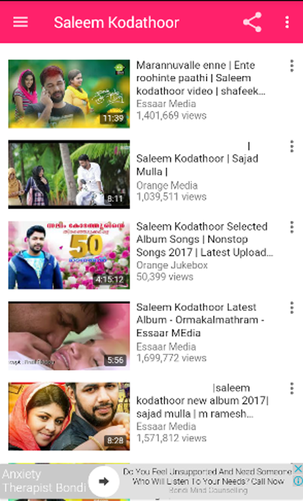
Task: Open options for Marannuvalle enne video
Action: [x=292, y=66]
